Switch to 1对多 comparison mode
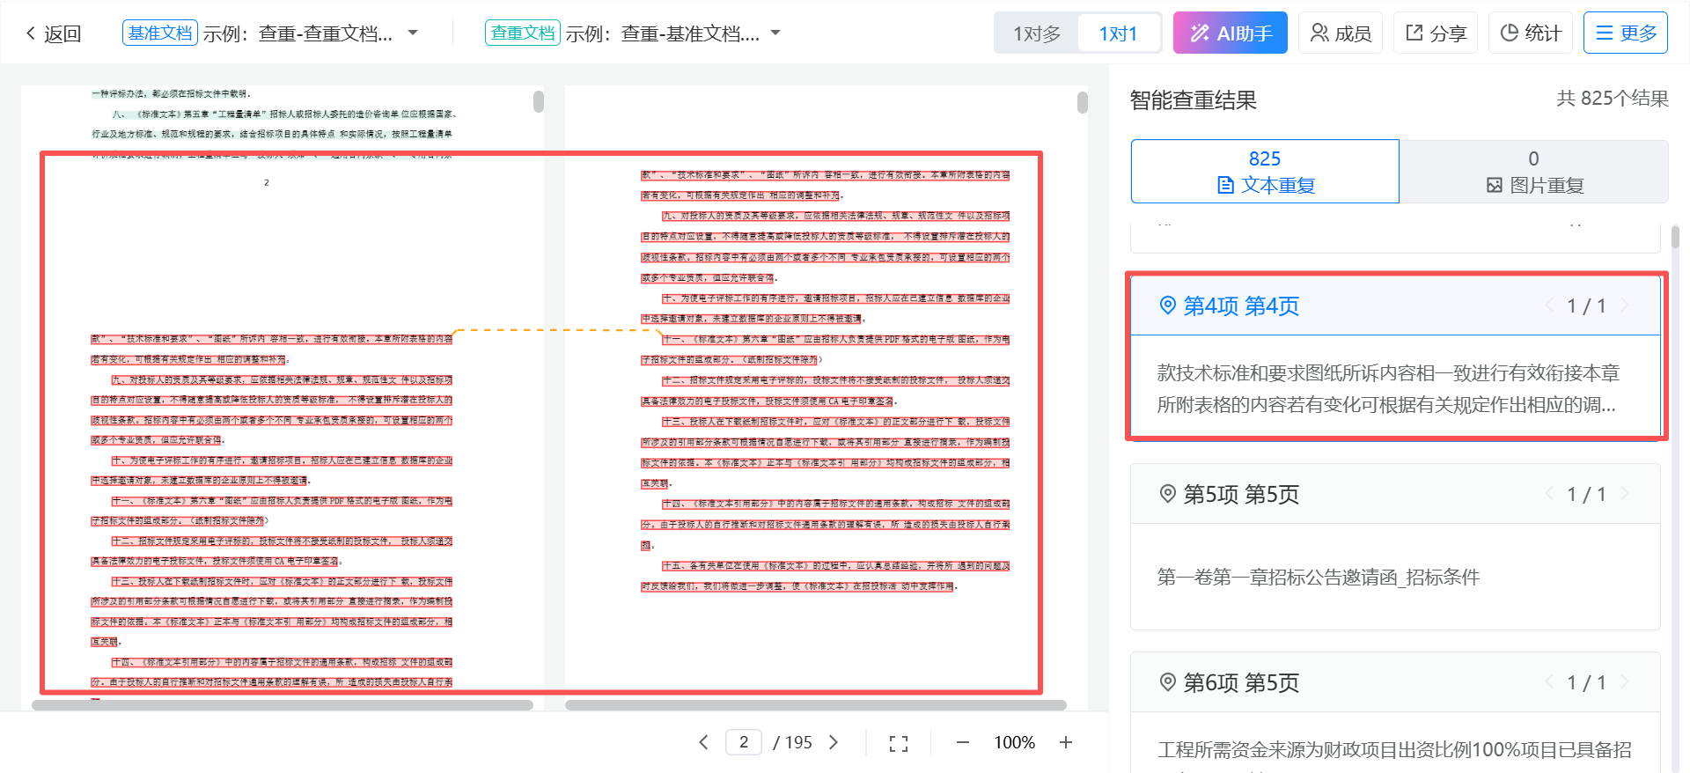This screenshot has height=773, width=1690. [x=1037, y=33]
